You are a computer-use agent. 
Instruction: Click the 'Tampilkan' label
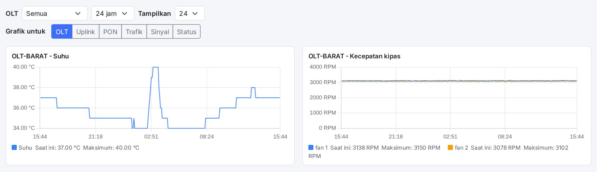pos(155,14)
